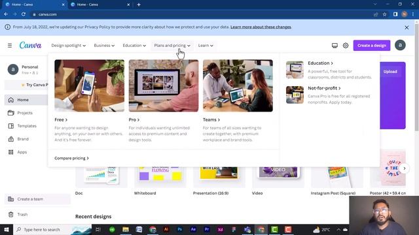Open Illustrator from the taskbar
This screenshot has width=419, height=235.
(166, 229)
